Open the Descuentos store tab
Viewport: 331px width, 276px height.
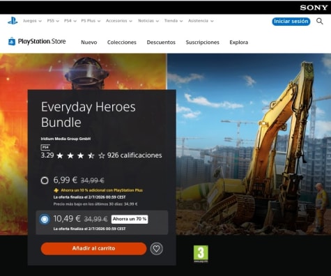[x=161, y=43]
